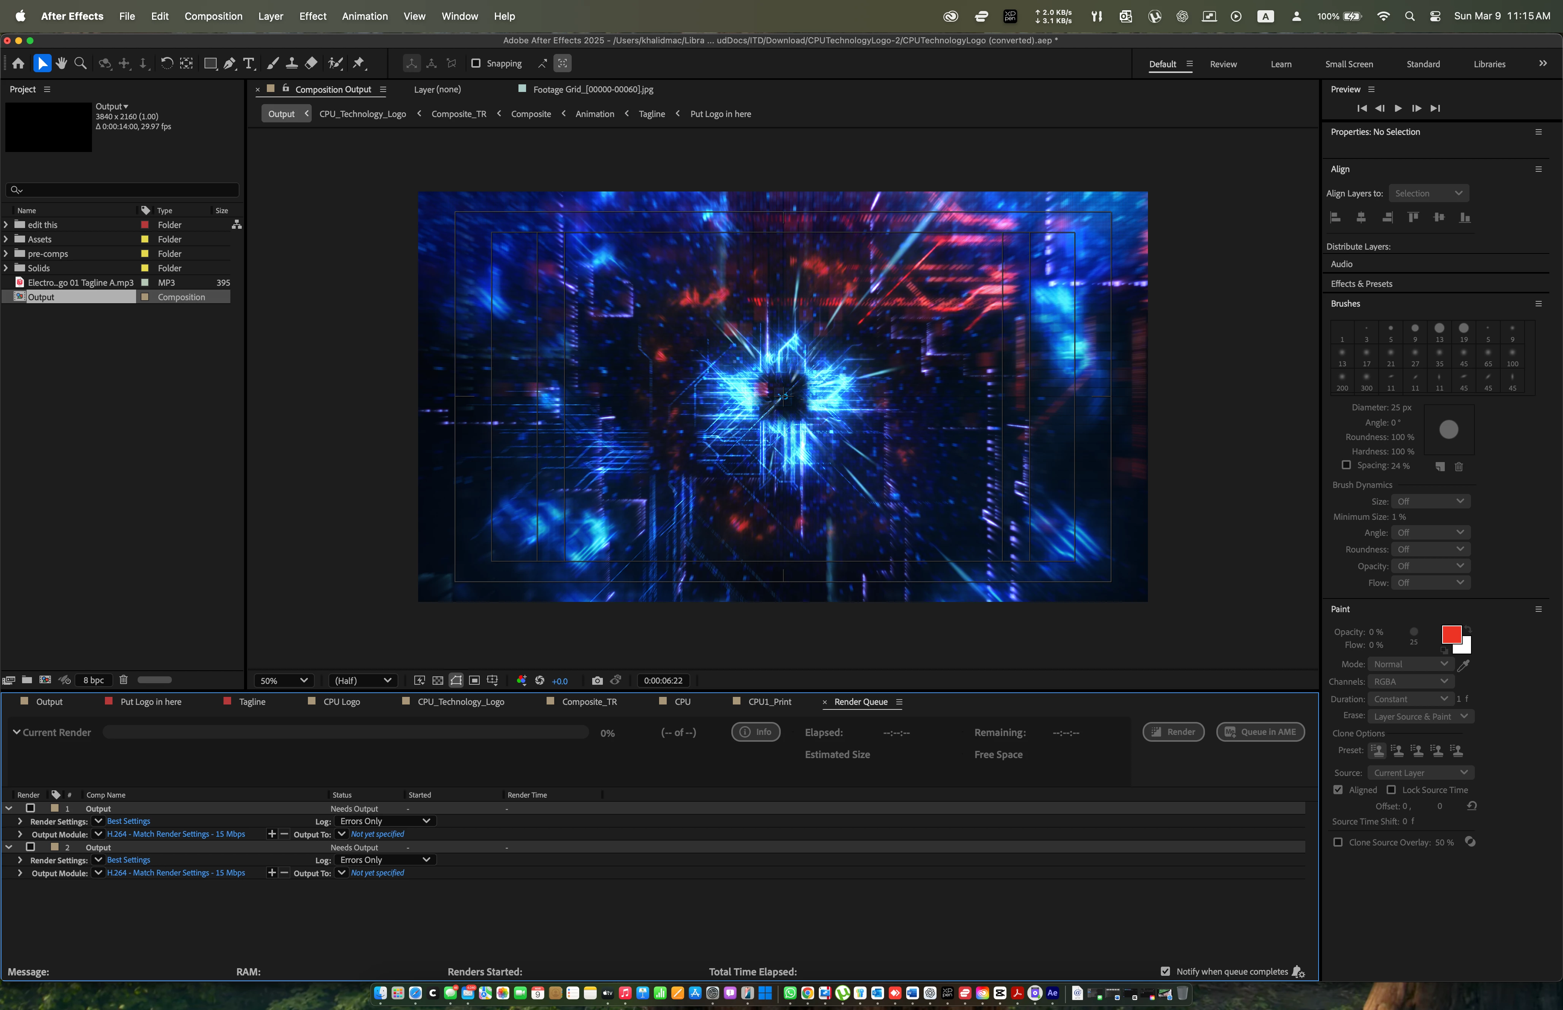Take snapshot with camera icon

coord(597,681)
